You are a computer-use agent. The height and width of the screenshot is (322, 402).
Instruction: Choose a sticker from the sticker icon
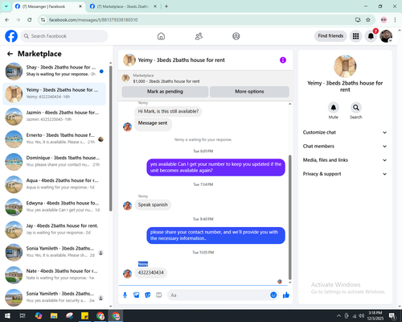click(x=148, y=295)
